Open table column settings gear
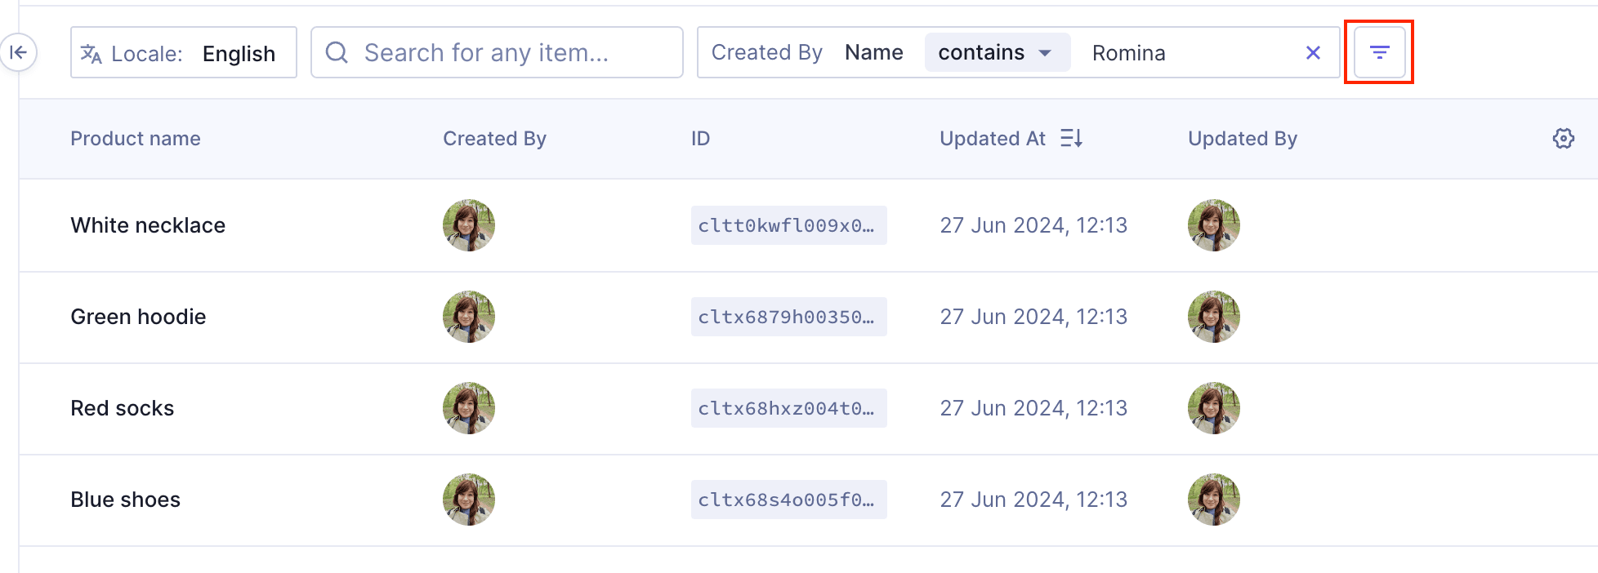Image resolution: width=1598 pixels, height=573 pixels. pos(1563,139)
